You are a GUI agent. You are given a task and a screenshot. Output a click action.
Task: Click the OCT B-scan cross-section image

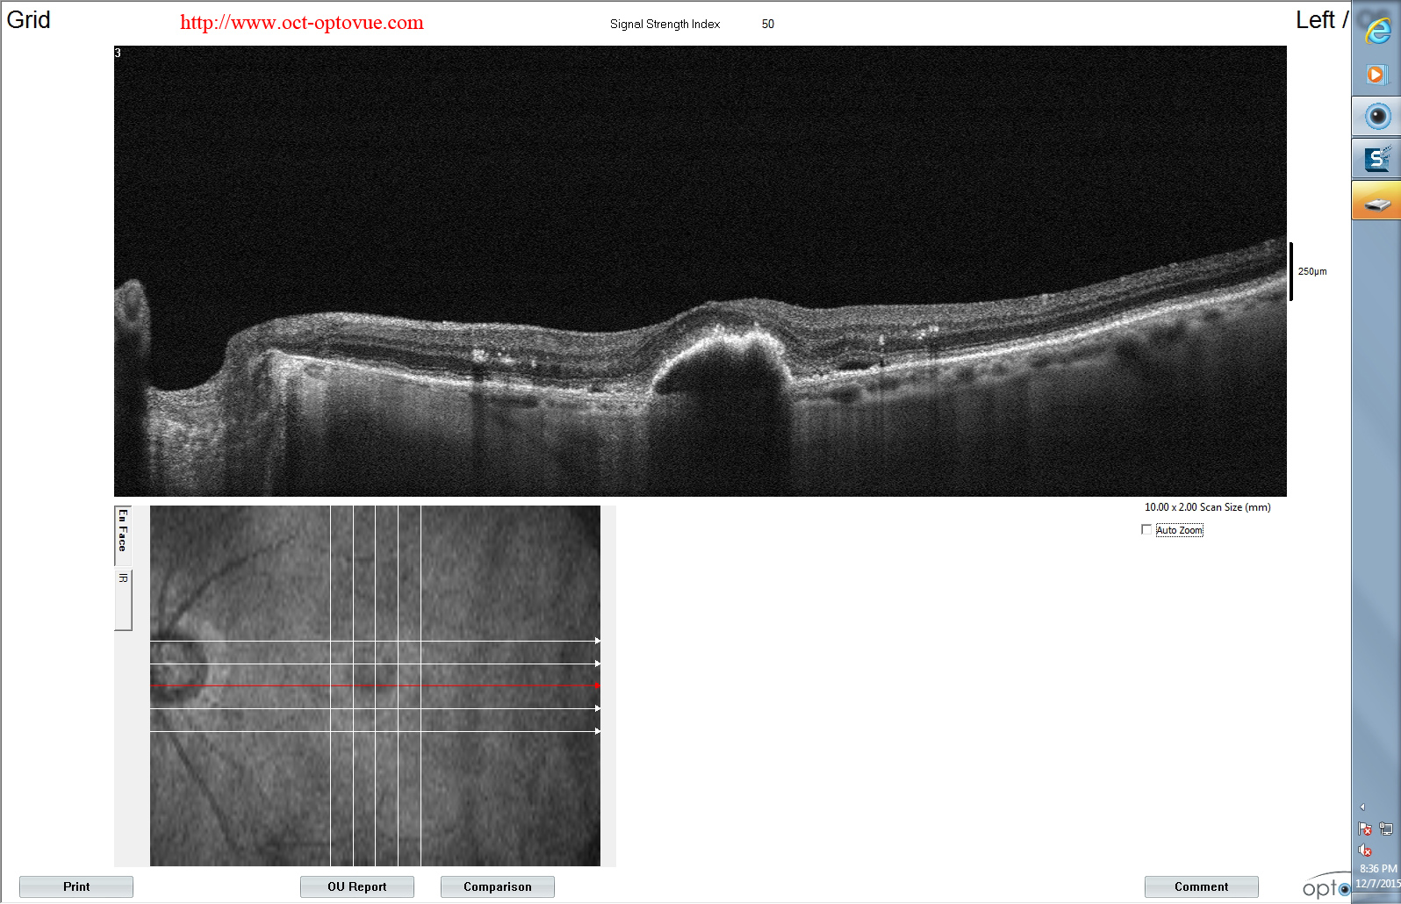[x=700, y=271]
